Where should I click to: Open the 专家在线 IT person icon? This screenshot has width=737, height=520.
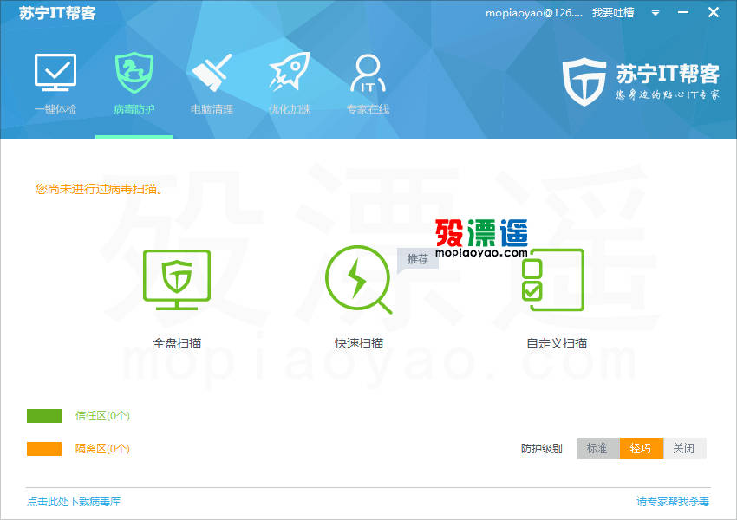[368, 73]
